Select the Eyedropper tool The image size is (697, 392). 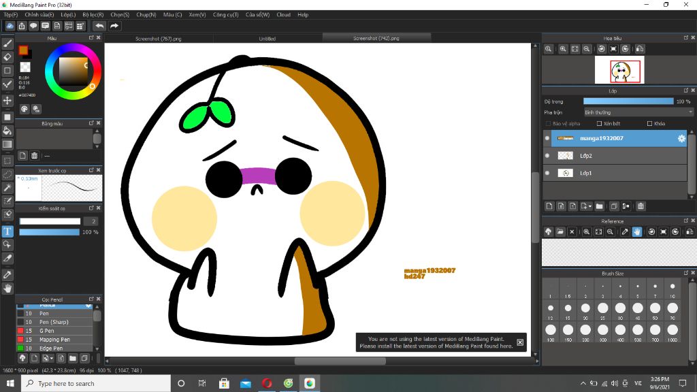point(7,275)
